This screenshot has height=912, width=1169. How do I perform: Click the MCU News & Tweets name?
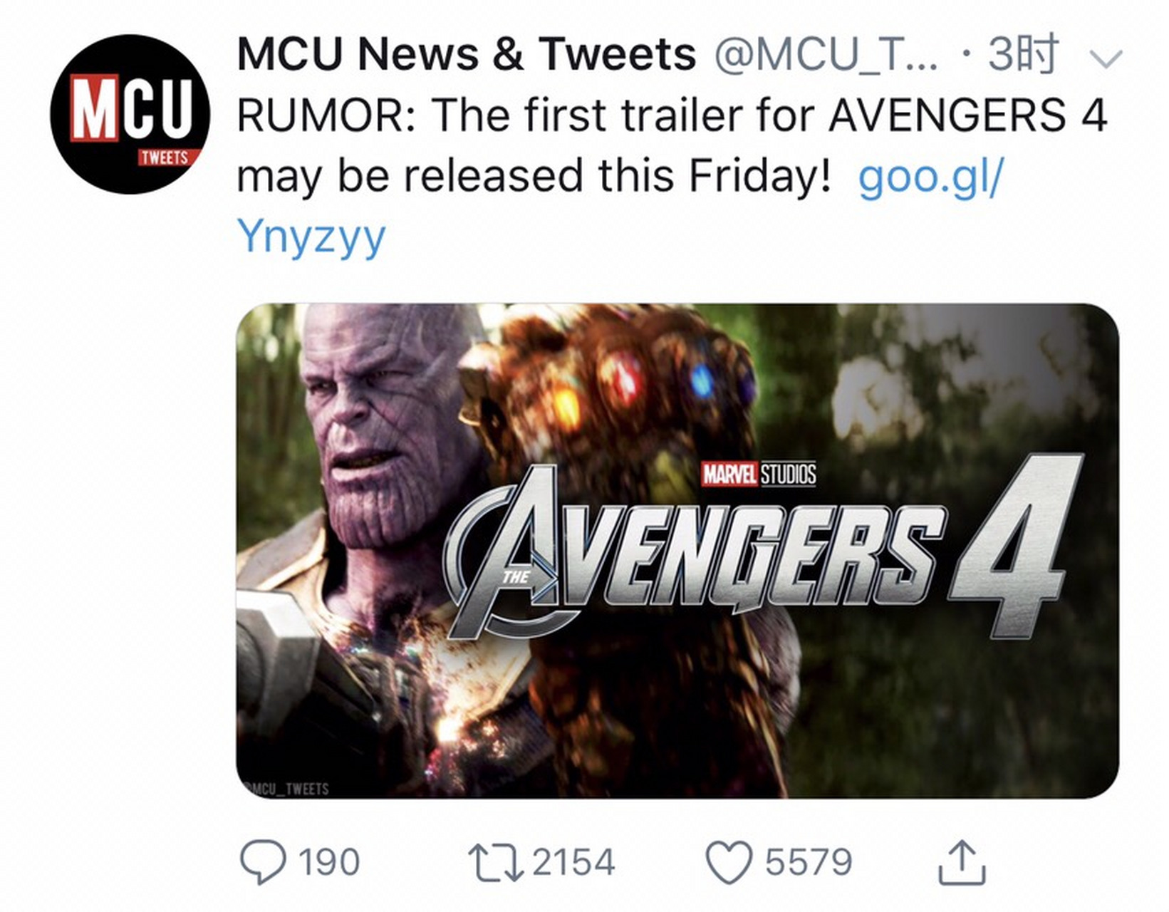click(466, 54)
